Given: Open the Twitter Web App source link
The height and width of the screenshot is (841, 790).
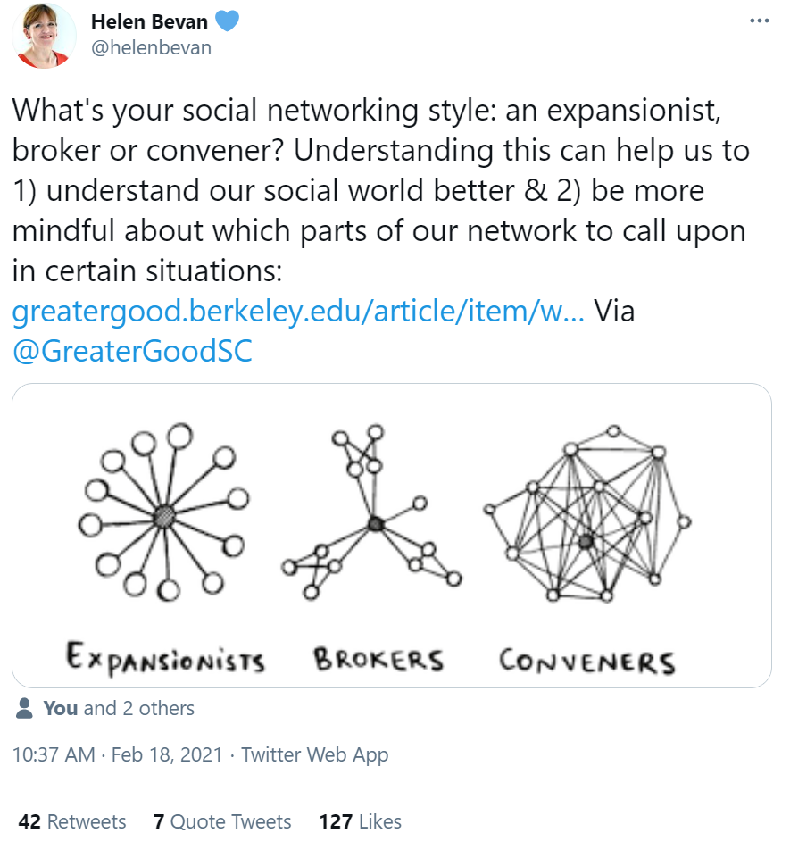Looking at the screenshot, I should pyautogui.click(x=314, y=754).
